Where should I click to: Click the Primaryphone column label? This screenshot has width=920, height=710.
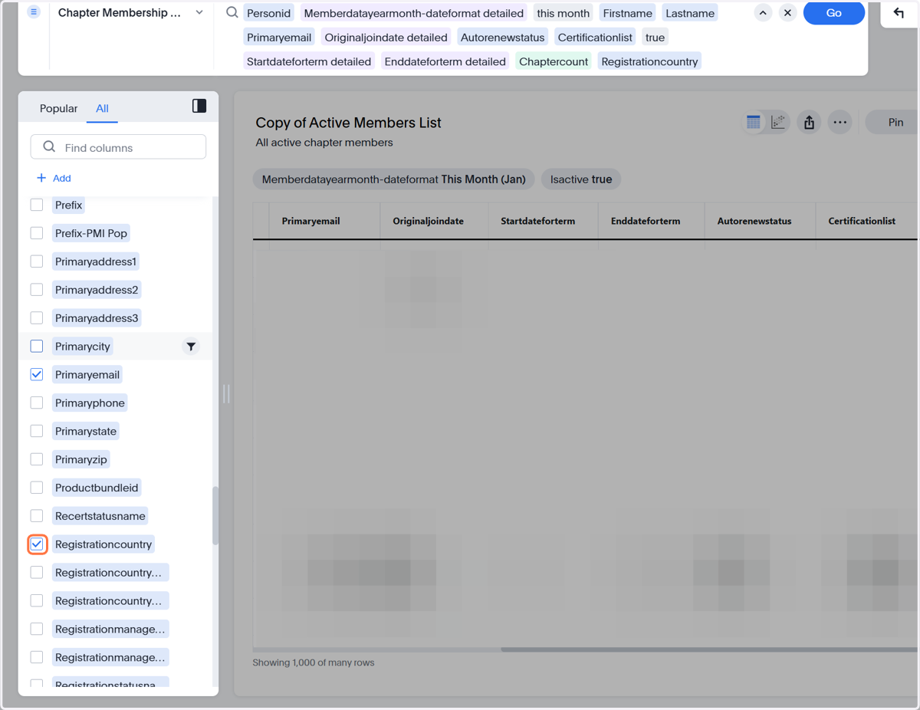[90, 403]
